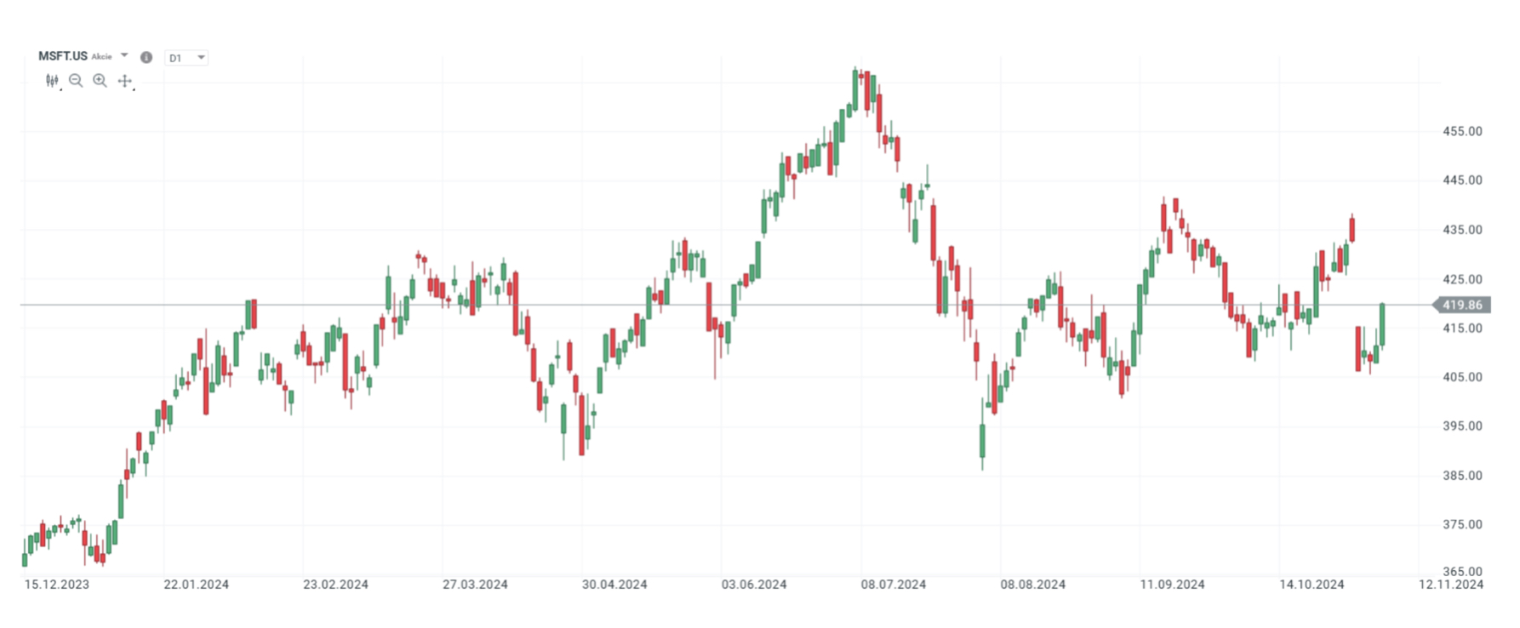Viewport: 1520px width, 628px height.
Task: Click the 365.00 price at axis bottom
Action: click(1462, 572)
